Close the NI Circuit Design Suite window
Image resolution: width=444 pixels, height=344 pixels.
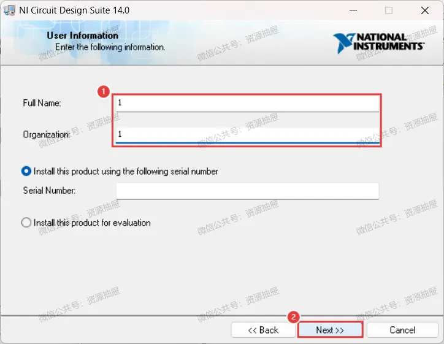point(425,10)
